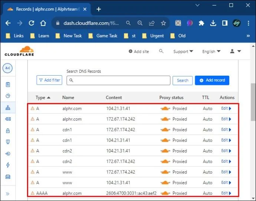This screenshot has height=201, width=256.
Task: Open the Email envelope sidebar icon
Action: coord(8,119)
